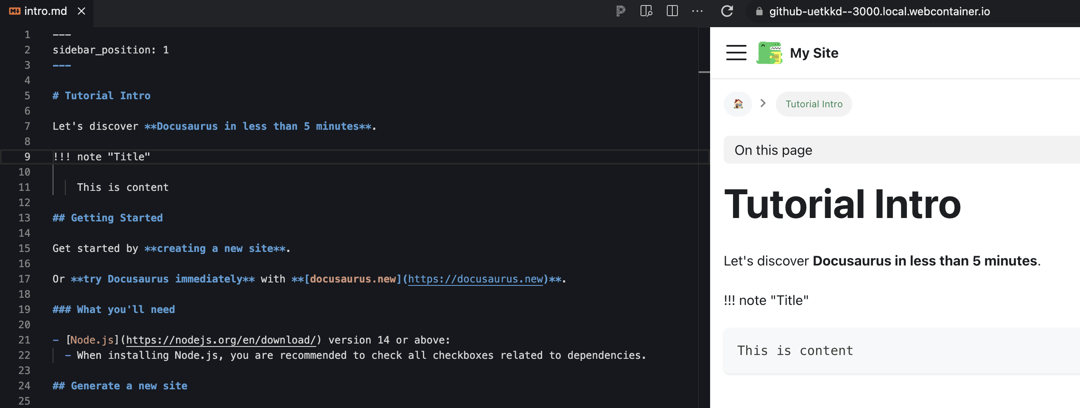Expand the On this page table of contents
Image resolution: width=1080 pixels, height=408 pixels.
pyautogui.click(x=773, y=150)
